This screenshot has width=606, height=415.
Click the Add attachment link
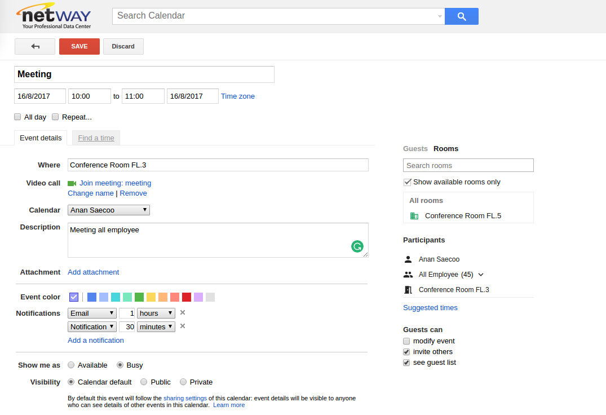(x=93, y=272)
